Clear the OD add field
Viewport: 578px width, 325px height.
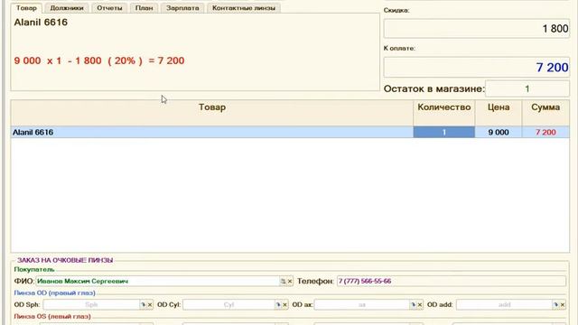563,305
